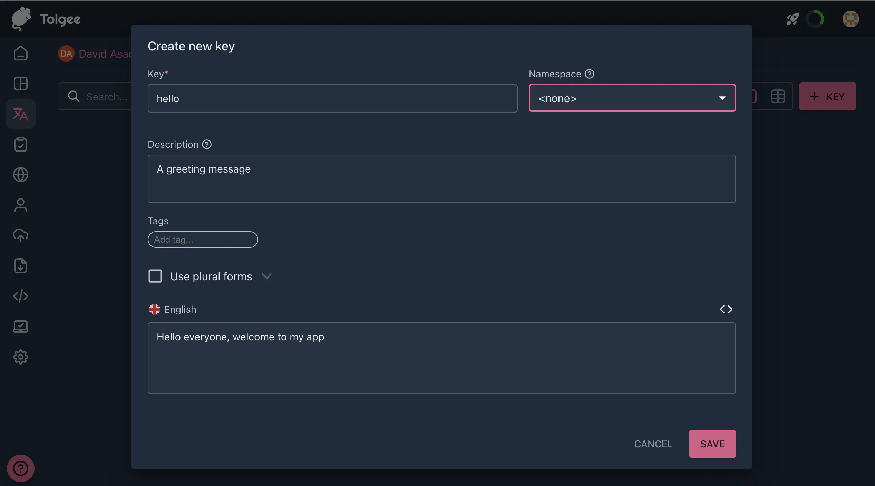Open the Namespace dropdown
875x486 pixels.
(632, 98)
